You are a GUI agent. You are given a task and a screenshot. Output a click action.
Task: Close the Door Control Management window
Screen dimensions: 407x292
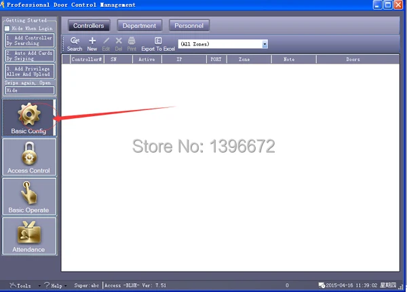click(398, 5)
